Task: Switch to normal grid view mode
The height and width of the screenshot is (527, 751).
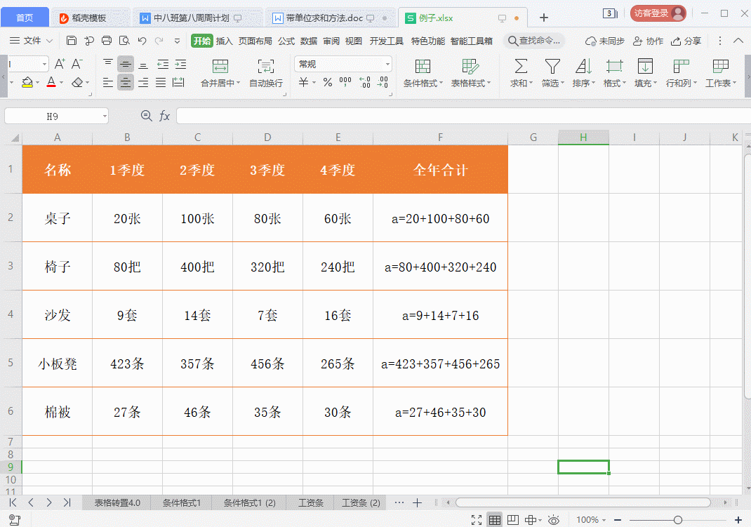Action: pos(495,520)
